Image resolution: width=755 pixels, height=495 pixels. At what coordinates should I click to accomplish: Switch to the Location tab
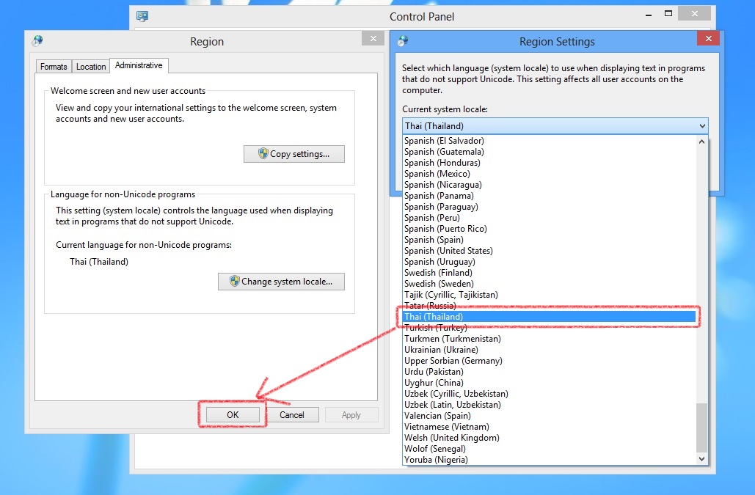tap(90, 66)
